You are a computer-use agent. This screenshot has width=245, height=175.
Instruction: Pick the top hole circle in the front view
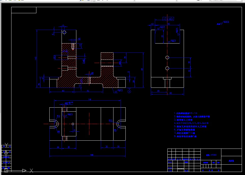(64, 32)
